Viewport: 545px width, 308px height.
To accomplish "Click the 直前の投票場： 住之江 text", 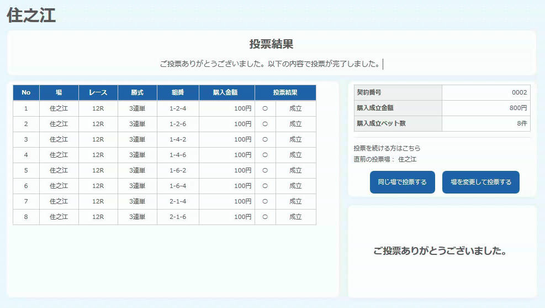I will (x=385, y=159).
